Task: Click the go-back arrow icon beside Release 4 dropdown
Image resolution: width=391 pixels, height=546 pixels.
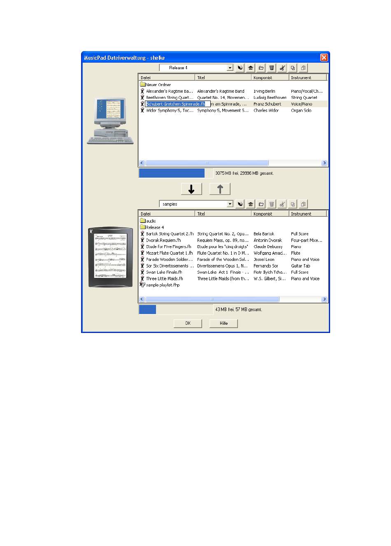Action: pyautogui.click(x=240, y=68)
